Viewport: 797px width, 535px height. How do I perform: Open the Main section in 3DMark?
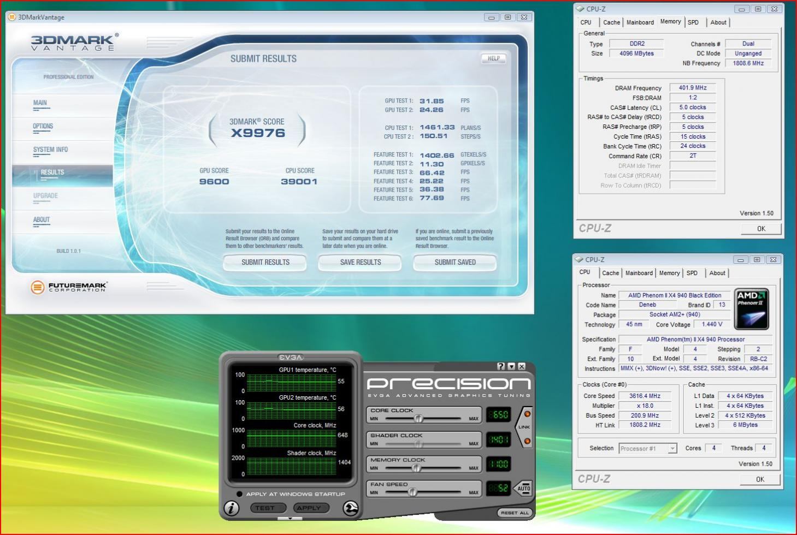(x=40, y=103)
